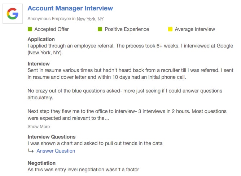Click the green Accepted Offer indicator square

coord(30,29)
